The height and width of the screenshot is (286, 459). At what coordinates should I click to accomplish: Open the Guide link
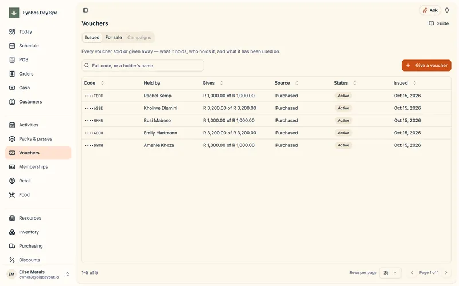click(x=438, y=23)
